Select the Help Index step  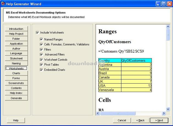coord(16,93)
